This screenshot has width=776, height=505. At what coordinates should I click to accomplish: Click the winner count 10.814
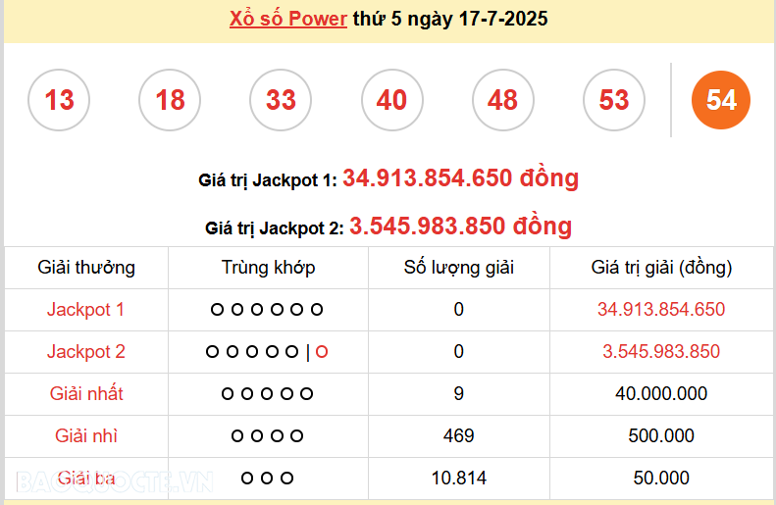459,479
